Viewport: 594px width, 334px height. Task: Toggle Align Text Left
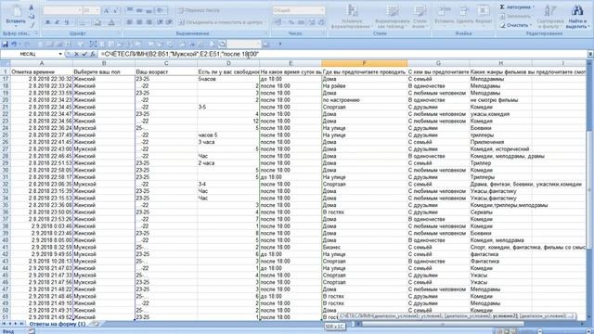(x=130, y=22)
